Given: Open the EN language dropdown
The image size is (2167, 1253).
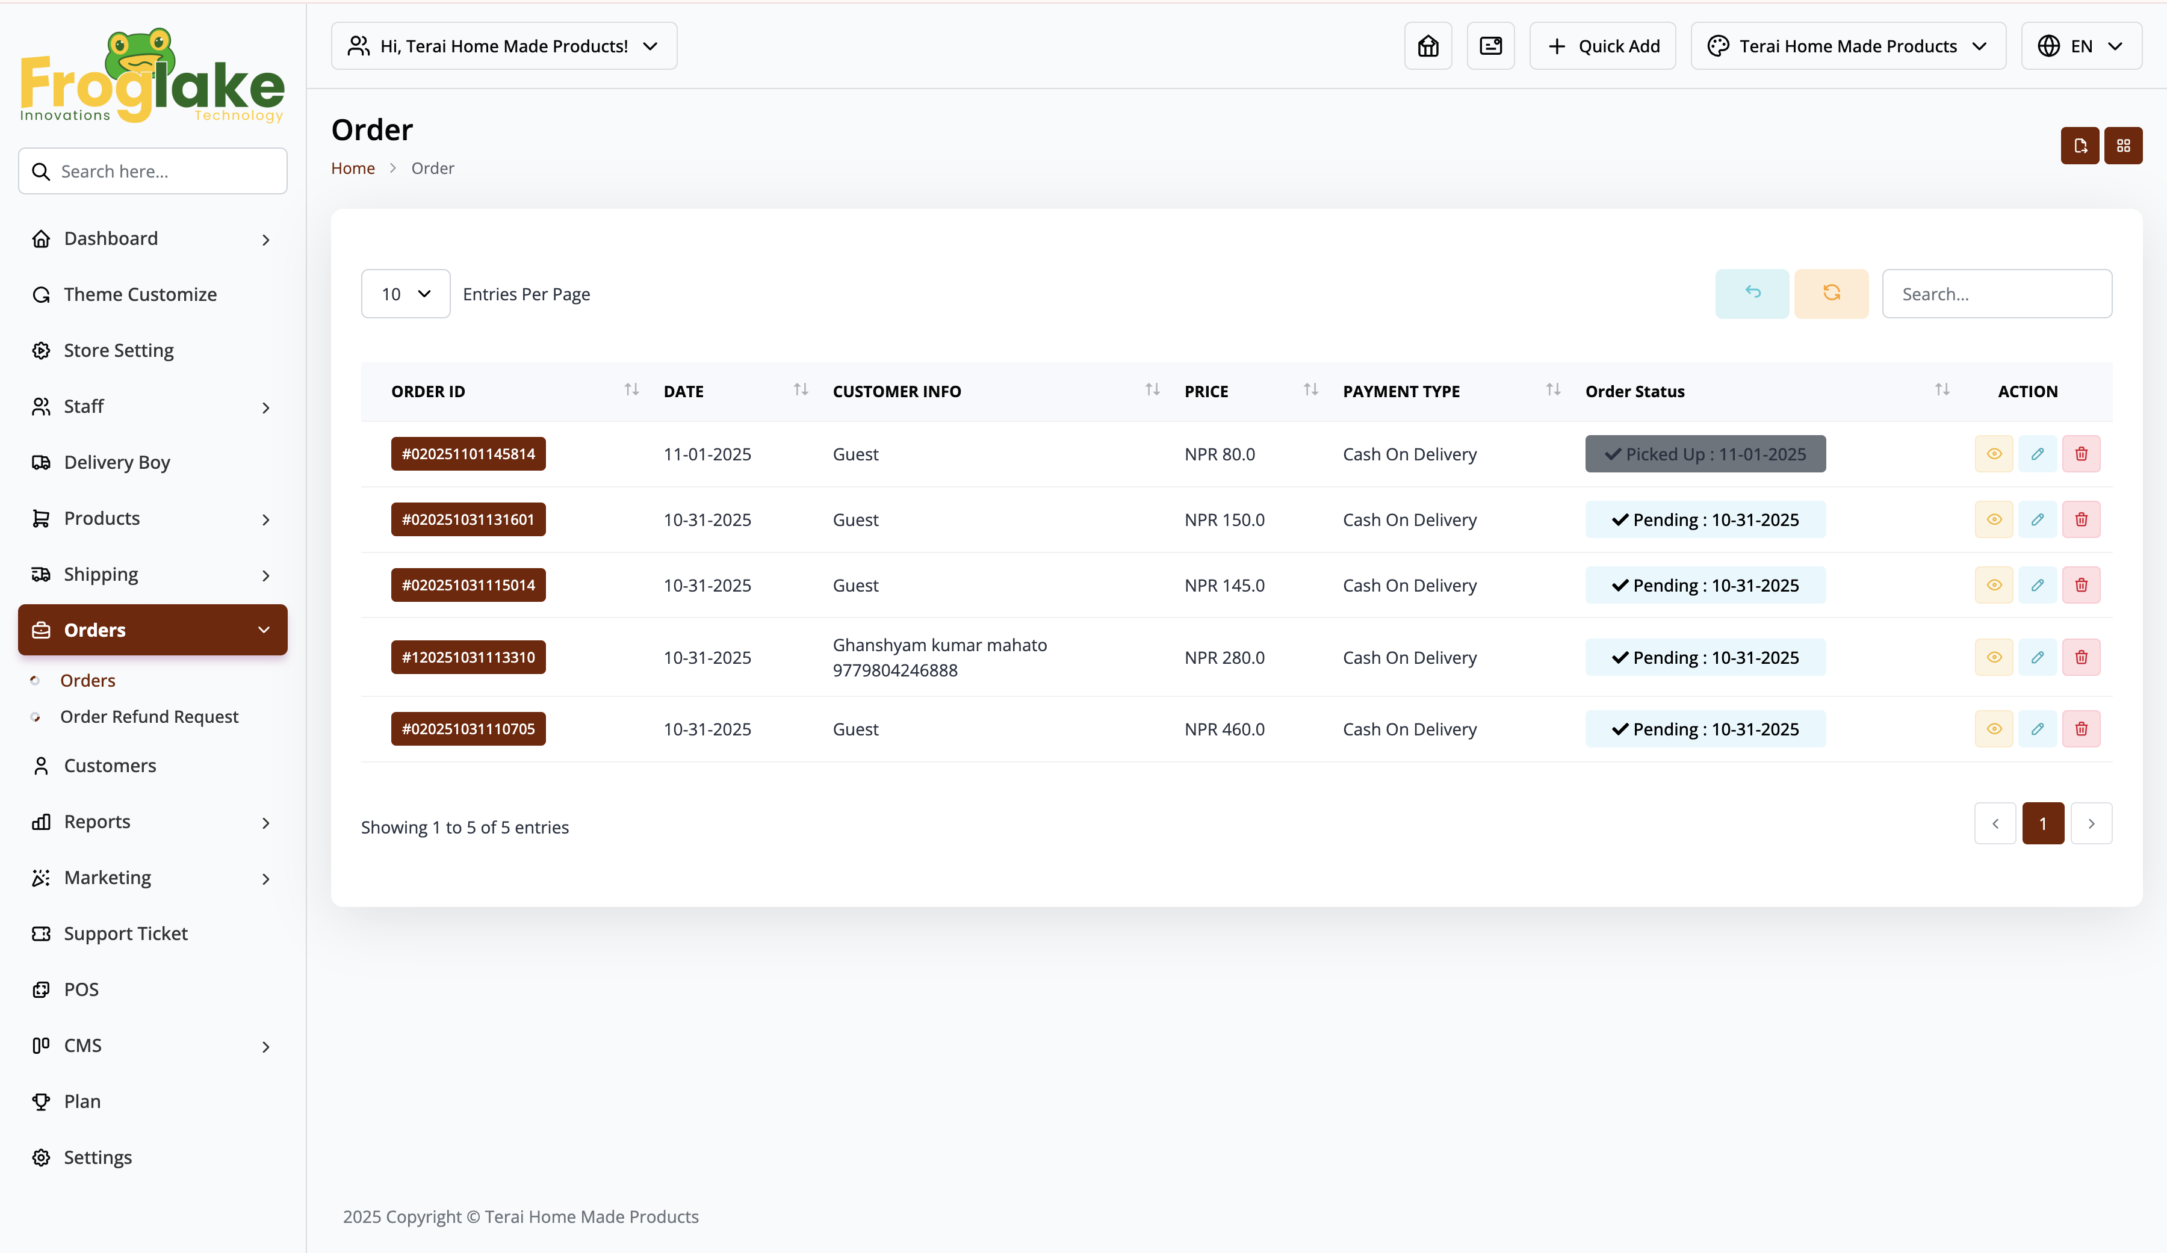Looking at the screenshot, I should [2080, 46].
